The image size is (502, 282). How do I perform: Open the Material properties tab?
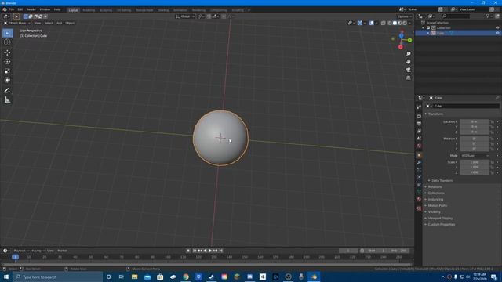[x=419, y=199]
